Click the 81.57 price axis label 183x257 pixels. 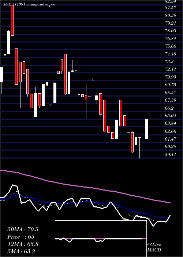tap(171, 7)
